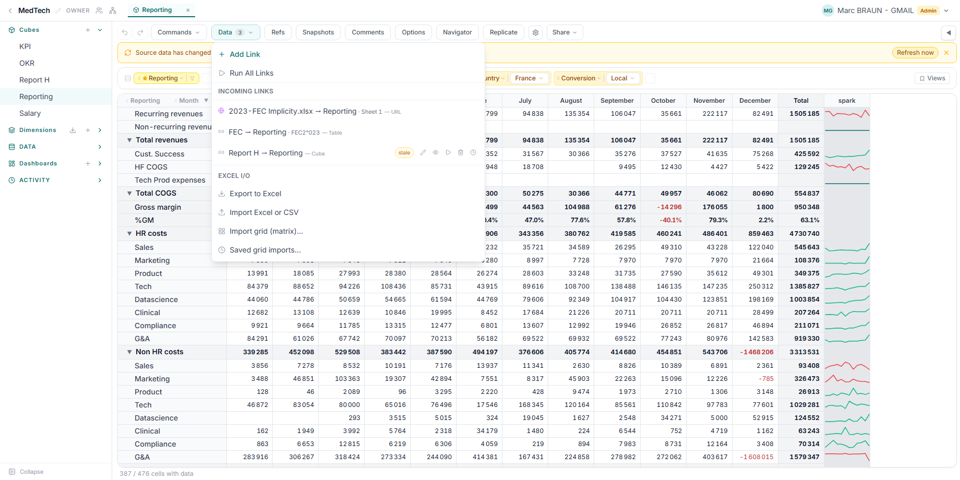Open the hierarchy tree icon in header
This screenshot has width=960, height=480.
coord(113,10)
